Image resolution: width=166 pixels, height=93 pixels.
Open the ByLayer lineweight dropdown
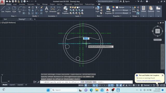point(123,10)
